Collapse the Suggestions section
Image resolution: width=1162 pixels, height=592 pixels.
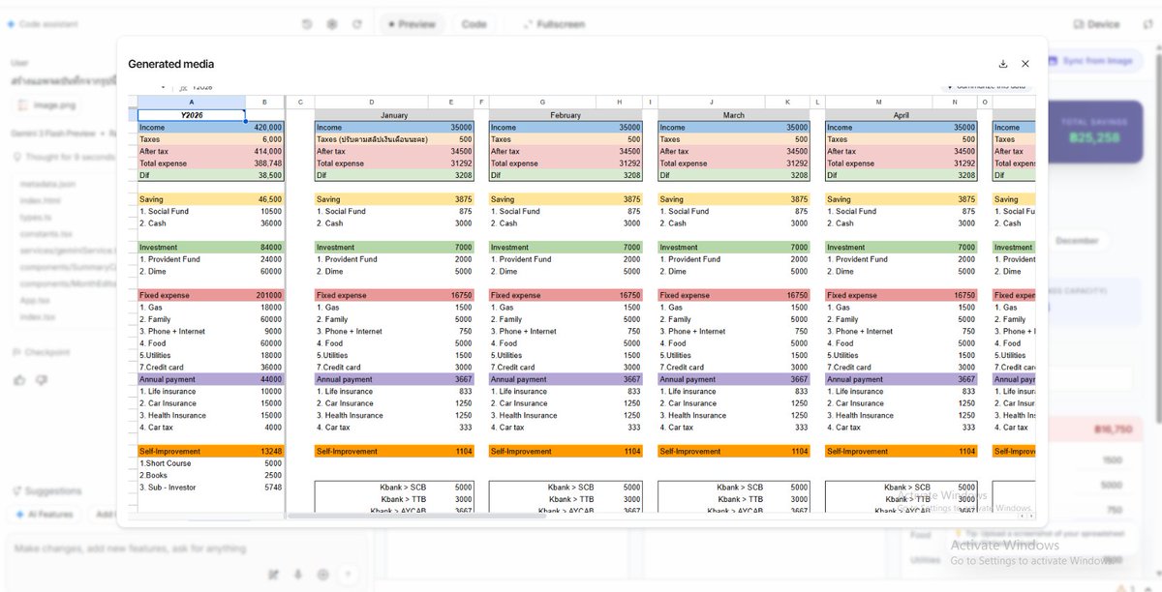50,490
